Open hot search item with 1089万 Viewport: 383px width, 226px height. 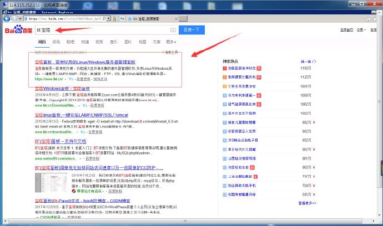pyautogui.click(x=242, y=95)
